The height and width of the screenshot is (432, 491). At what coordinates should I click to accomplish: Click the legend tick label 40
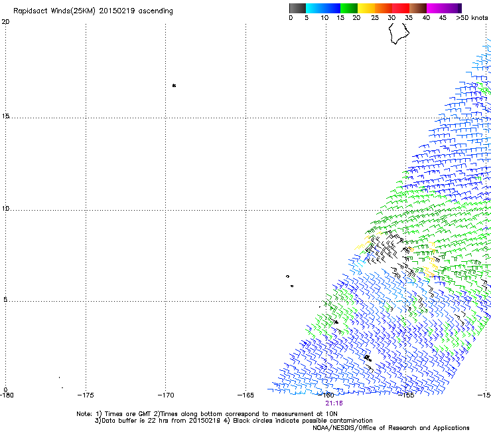(x=426, y=18)
